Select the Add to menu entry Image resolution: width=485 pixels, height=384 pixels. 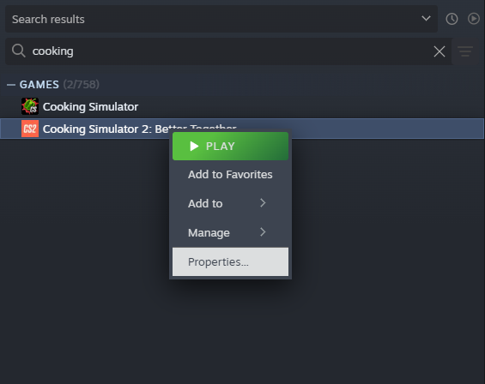230,204
